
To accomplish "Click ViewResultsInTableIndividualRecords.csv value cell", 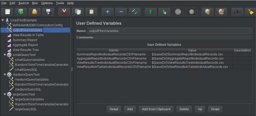I will point(192,67).
